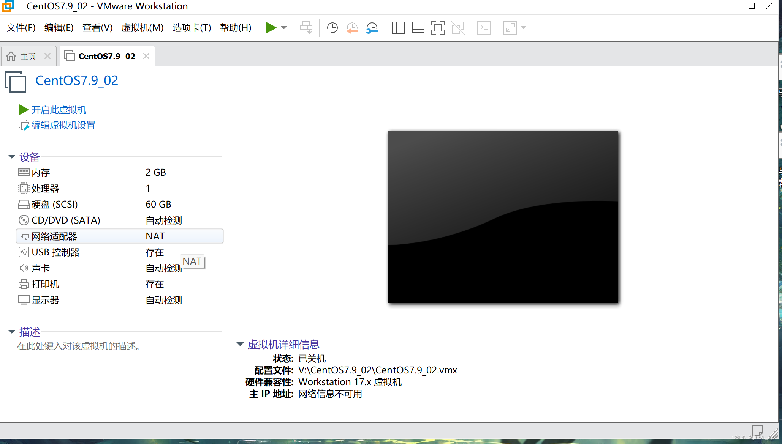Image resolution: width=782 pixels, height=444 pixels.
Task: Click the VM icon beside CentOS7.9_02 heading
Action: [16, 82]
